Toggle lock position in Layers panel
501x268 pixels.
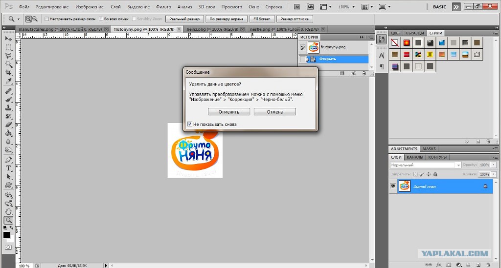[429, 174]
